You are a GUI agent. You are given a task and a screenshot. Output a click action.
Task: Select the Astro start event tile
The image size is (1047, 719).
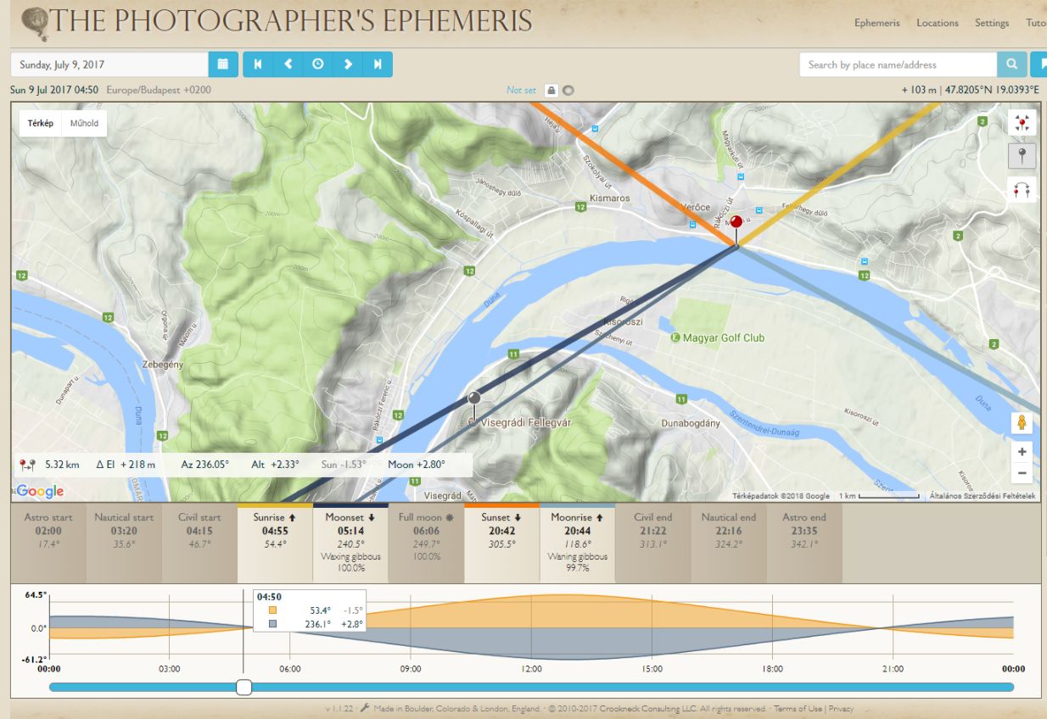pyautogui.click(x=48, y=543)
